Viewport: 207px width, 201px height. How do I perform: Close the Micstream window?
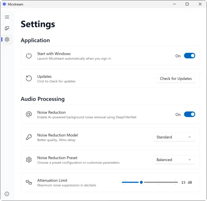click(x=200, y=4)
